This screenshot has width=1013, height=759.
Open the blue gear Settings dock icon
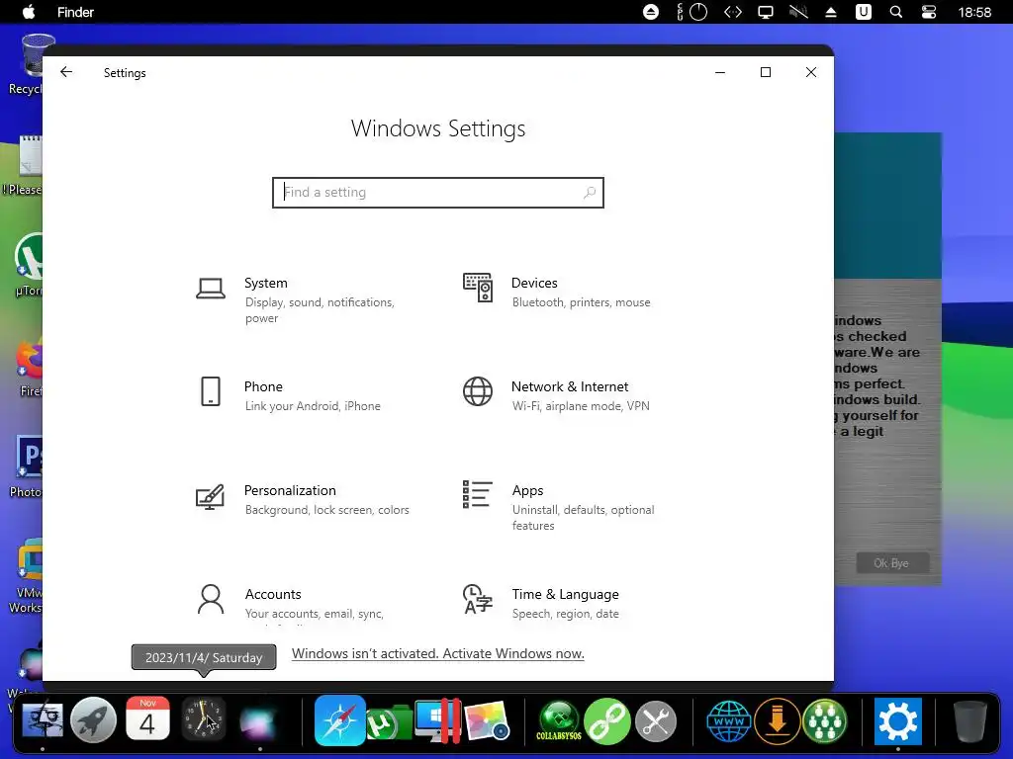tap(898, 720)
